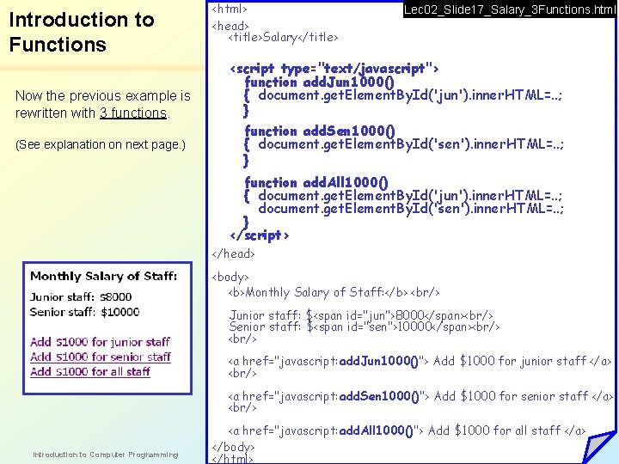Select 'function addSen1000()' code line
This screenshot has height=464, width=619.
(319, 131)
